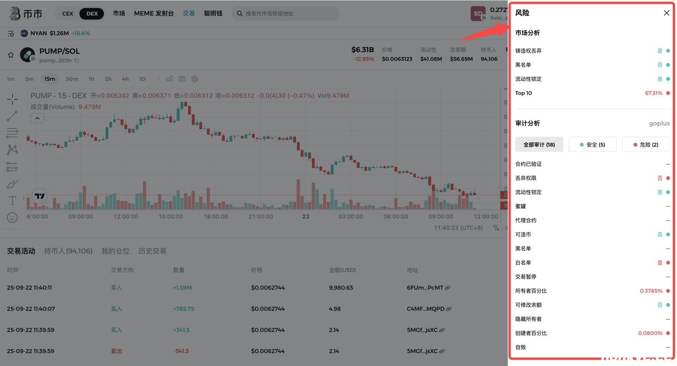This screenshot has height=366, width=677.
Task: Select the crosshair cursor tool
Action: pos(12,99)
